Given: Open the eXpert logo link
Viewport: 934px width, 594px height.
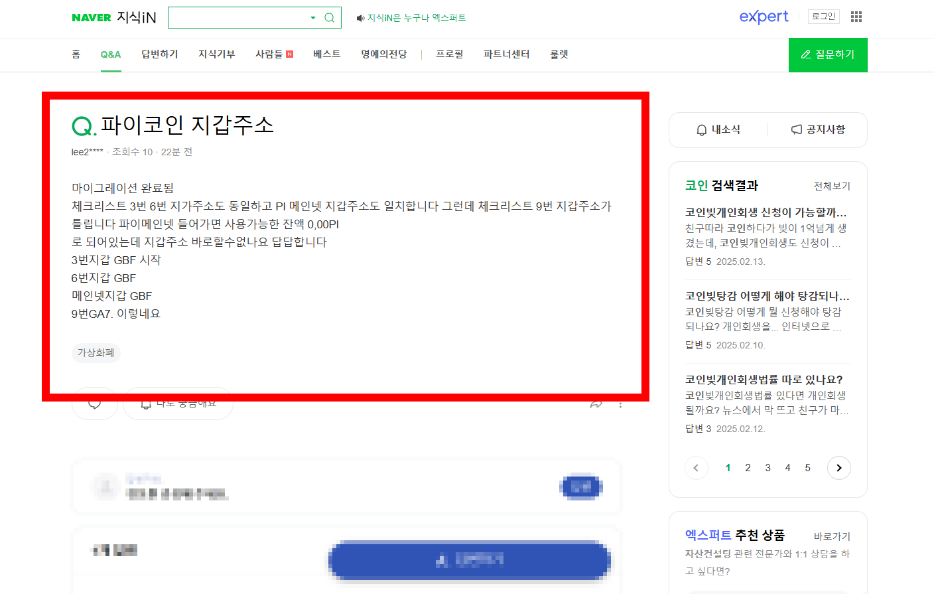Looking at the screenshot, I should (764, 17).
